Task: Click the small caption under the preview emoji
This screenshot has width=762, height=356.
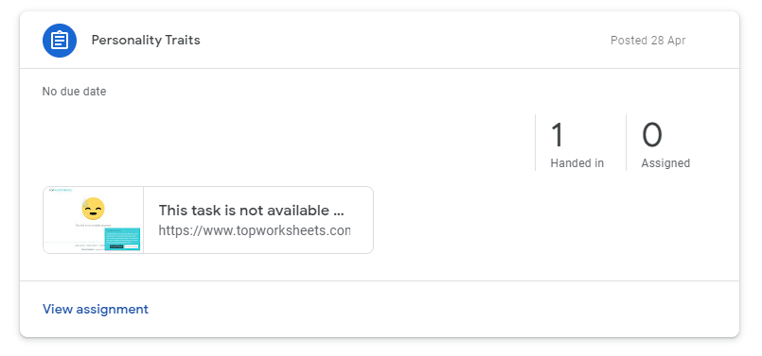Action: 93,226
